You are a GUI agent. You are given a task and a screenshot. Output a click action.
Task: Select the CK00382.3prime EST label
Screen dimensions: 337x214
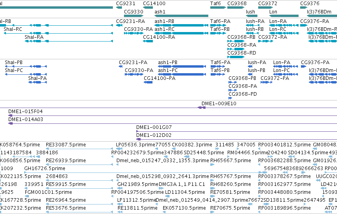tap(192, 145)
